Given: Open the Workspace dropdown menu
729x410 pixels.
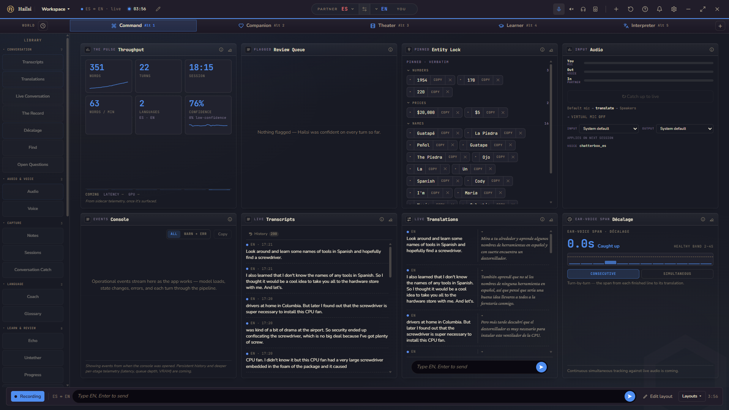Looking at the screenshot, I should (x=55, y=9).
